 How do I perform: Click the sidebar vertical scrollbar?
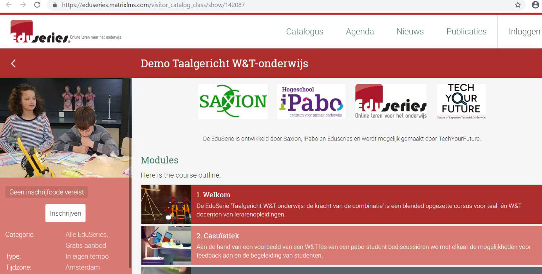tap(130, 172)
